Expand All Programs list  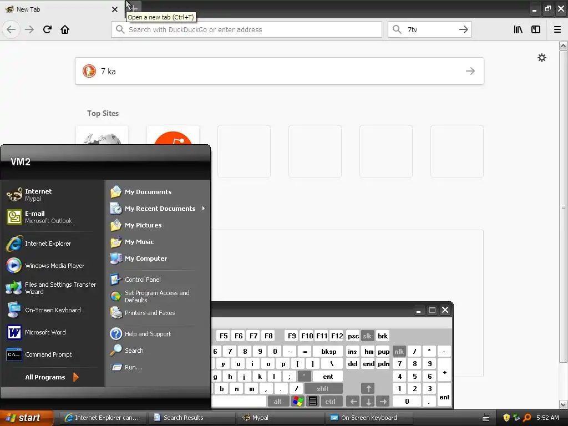click(53, 377)
